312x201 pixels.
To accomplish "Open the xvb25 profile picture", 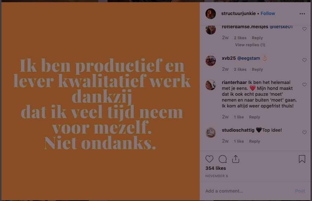I will 211,61.
